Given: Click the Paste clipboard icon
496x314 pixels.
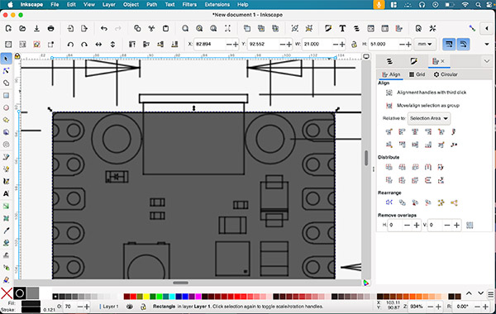Looking at the screenshot, I should coord(165,28).
